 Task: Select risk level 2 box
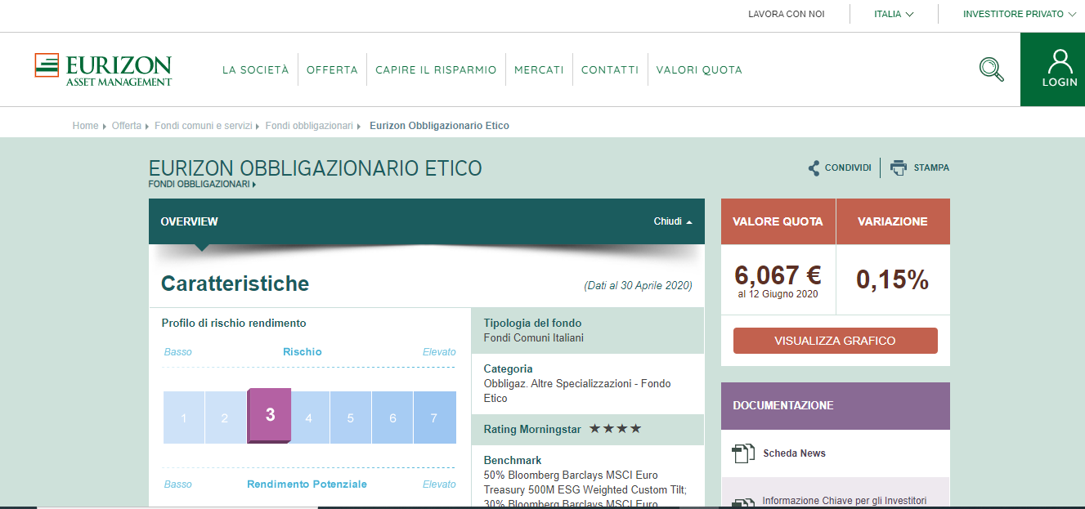(226, 417)
